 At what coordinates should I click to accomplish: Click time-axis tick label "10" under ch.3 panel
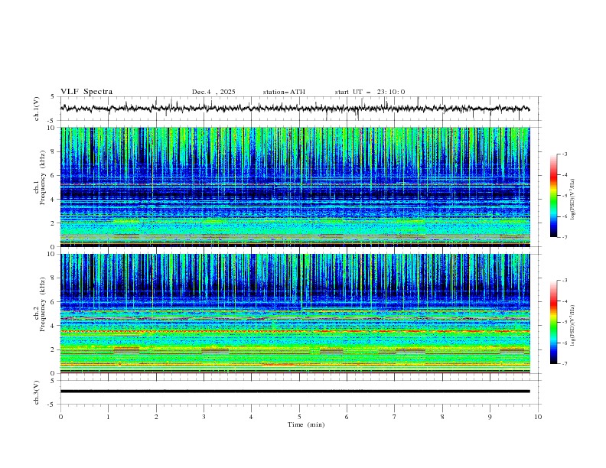(538, 417)
